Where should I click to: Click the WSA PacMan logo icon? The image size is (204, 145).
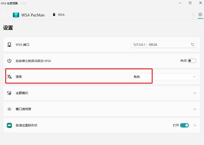16,15
